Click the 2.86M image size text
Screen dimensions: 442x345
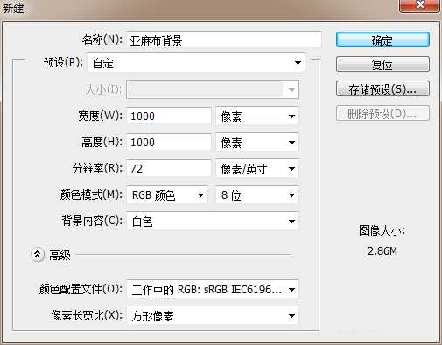click(x=382, y=250)
